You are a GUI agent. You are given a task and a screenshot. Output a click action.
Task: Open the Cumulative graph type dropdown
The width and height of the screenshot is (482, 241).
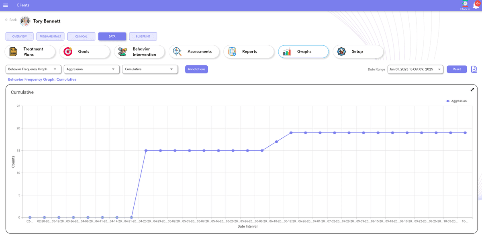[x=150, y=69]
